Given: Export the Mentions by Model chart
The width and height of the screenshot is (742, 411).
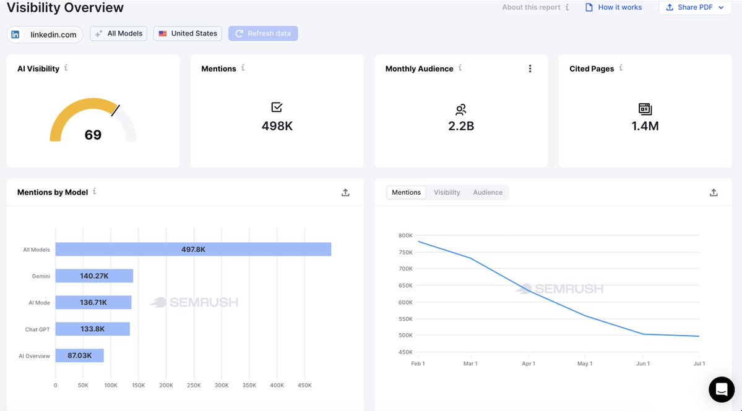Looking at the screenshot, I should tap(345, 192).
